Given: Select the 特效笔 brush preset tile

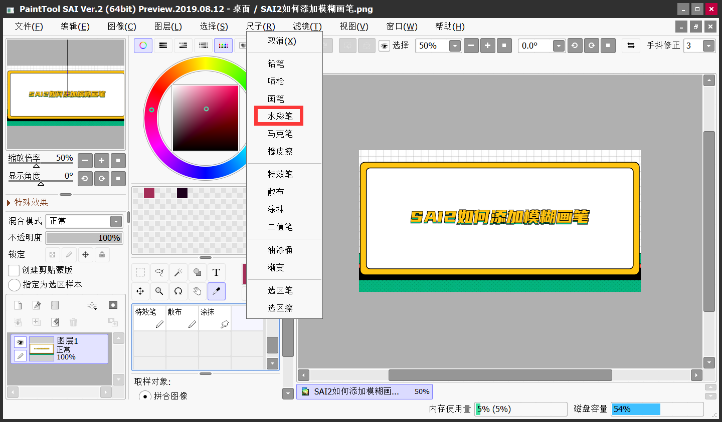Looking at the screenshot, I should coord(149,318).
